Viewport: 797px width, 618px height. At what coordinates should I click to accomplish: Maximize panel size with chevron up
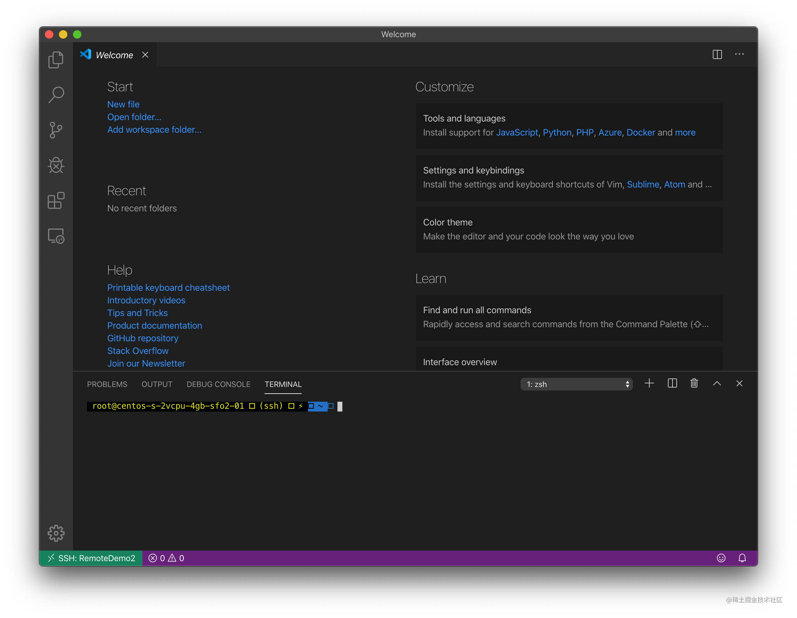click(717, 383)
